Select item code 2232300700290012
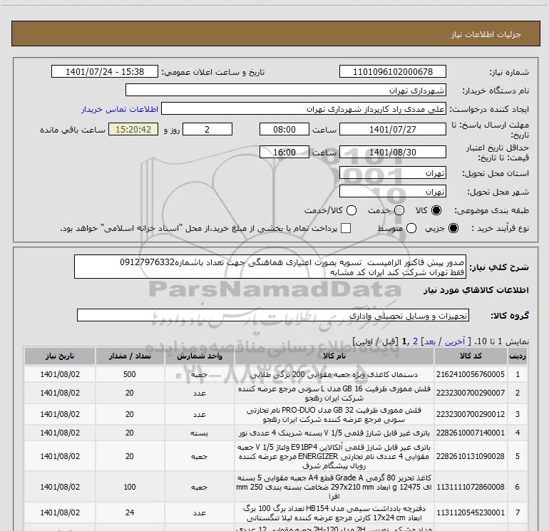 pyautogui.click(x=471, y=414)
